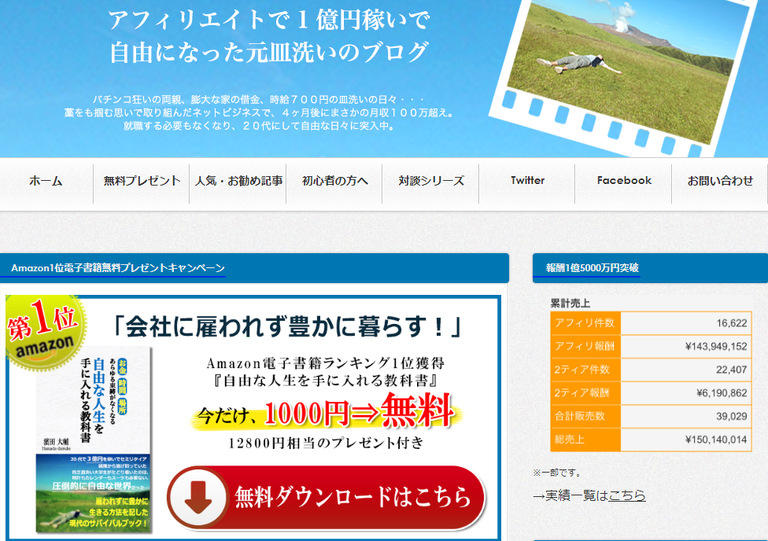Click the 第1位 amazon gold badge
768x541 pixels.
coord(45,332)
